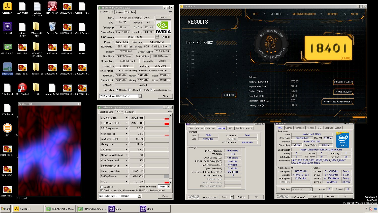The image size is (378, 213).
Task: Select the Screenshot desktop icon
Action: [x=7, y=69]
